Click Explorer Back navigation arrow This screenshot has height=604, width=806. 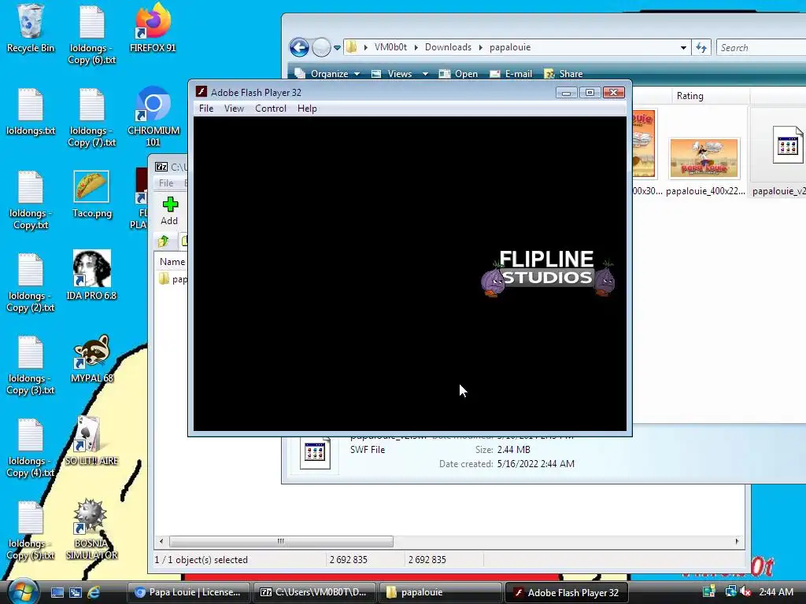click(299, 47)
